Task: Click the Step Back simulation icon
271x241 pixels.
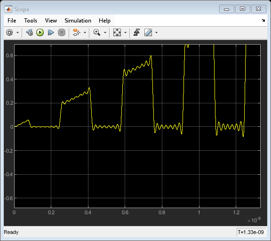Action: click(30, 32)
